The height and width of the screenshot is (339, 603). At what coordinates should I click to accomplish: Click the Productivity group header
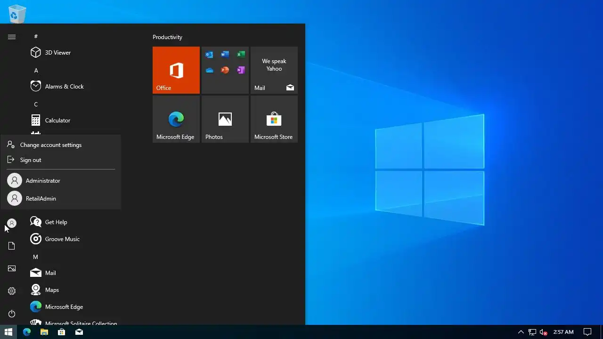(167, 37)
